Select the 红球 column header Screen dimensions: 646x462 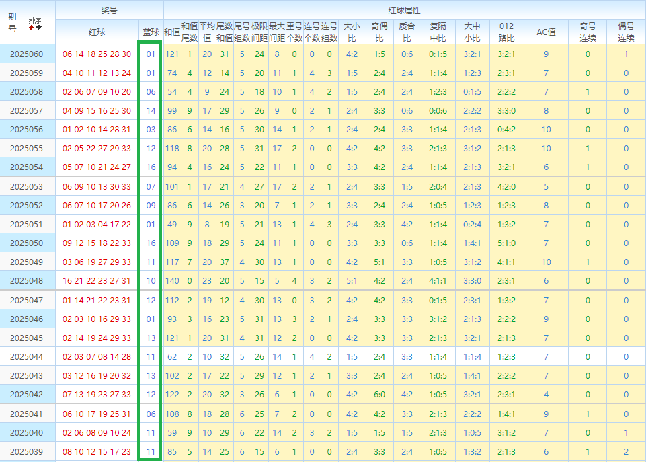point(97,32)
